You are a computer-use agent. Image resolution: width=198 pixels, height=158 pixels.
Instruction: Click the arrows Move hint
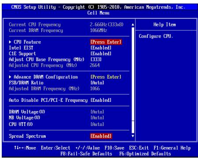[x=25, y=148]
